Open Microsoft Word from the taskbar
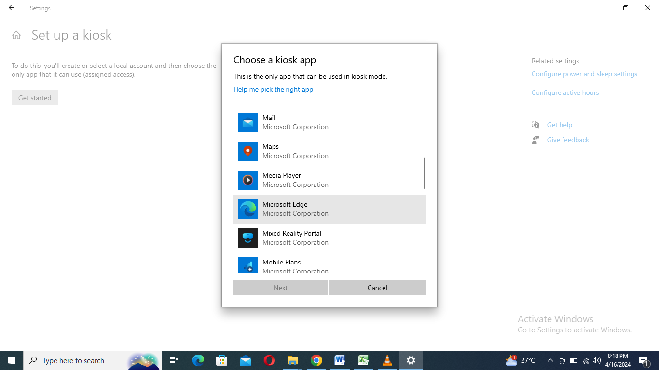Viewport: 659px width, 370px height. click(340, 360)
